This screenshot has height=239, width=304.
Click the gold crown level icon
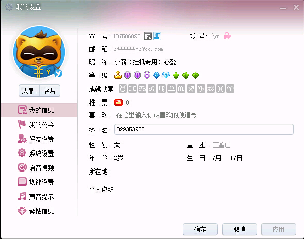(118, 75)
